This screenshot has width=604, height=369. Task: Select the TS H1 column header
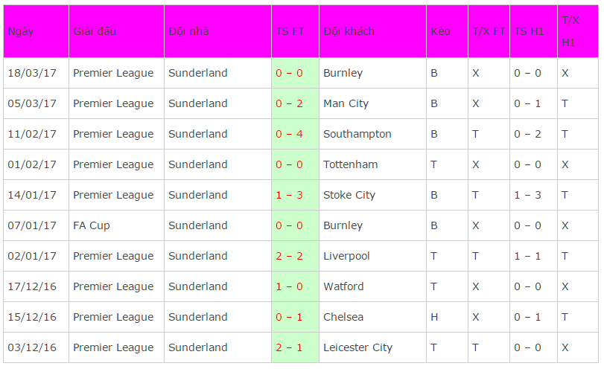tap(533, 31)
